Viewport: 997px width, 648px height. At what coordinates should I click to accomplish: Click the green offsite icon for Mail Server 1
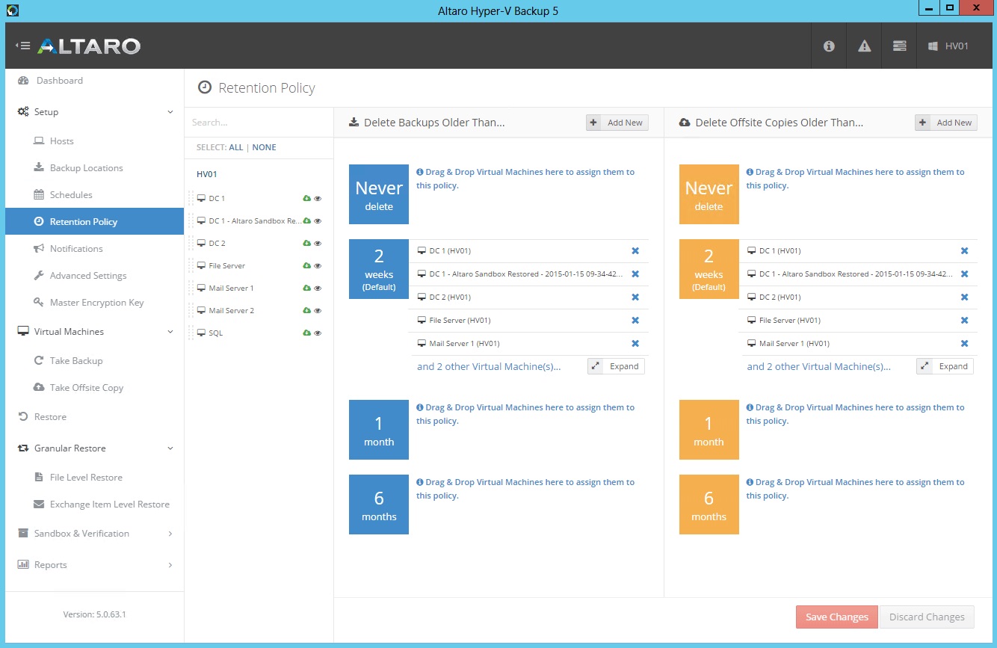[x=306, y=288]
